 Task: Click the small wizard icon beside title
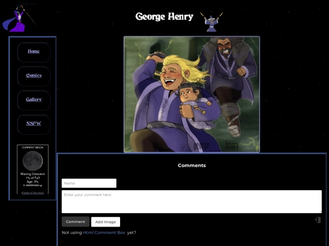click(211, 22)
